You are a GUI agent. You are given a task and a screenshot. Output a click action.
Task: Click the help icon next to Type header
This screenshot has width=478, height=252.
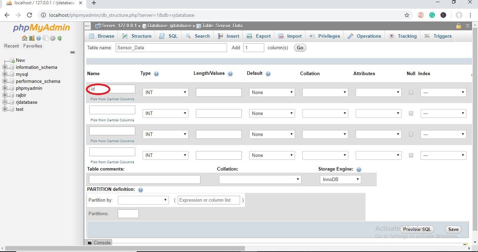point(156,73)
